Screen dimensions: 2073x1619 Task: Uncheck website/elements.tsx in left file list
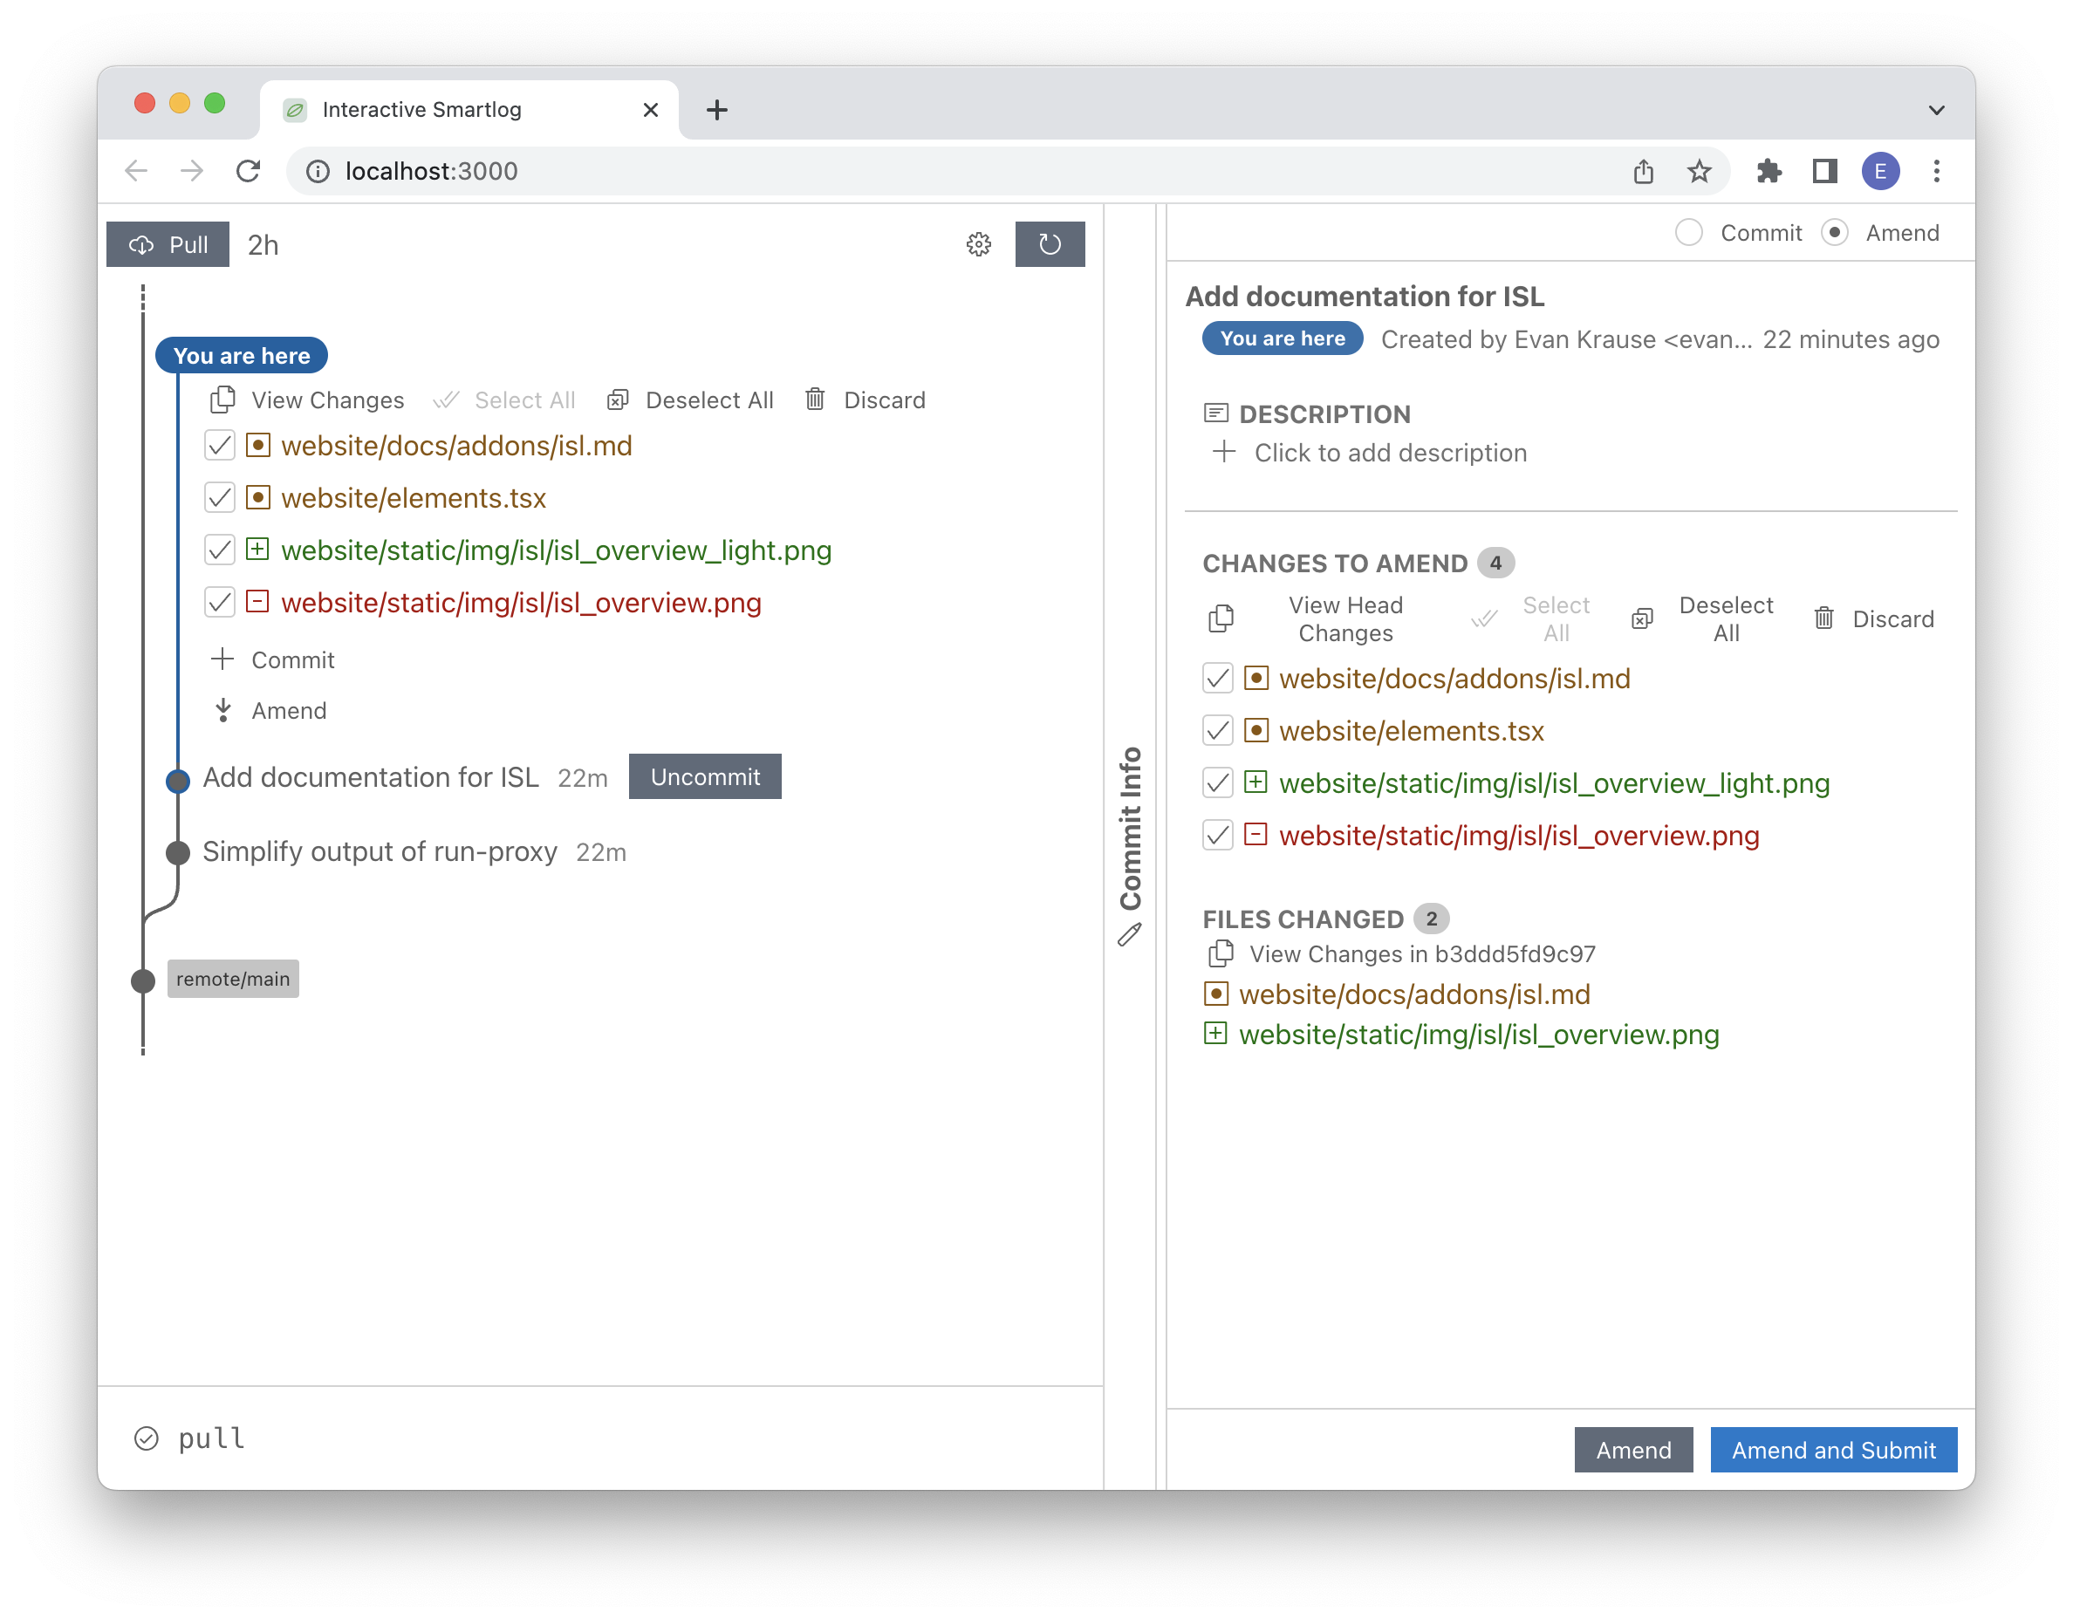pyautogui.click(x=219, y=497)
